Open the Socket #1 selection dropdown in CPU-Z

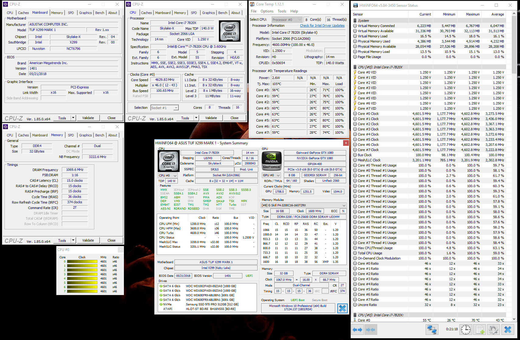tap(165, 108)
